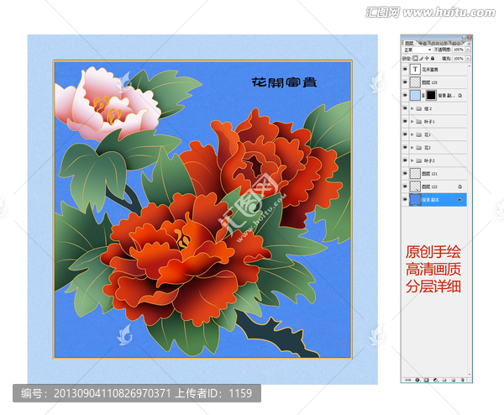
Task: Switch to the 路径 tab
Action: coord(456,44)
